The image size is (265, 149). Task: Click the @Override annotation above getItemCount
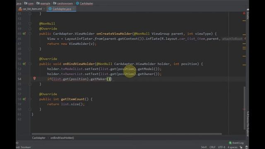48,94
